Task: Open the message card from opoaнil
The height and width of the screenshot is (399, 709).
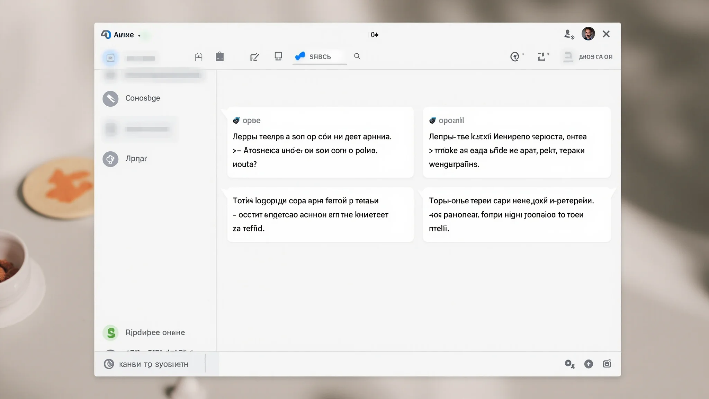Action: coord(517,142)
